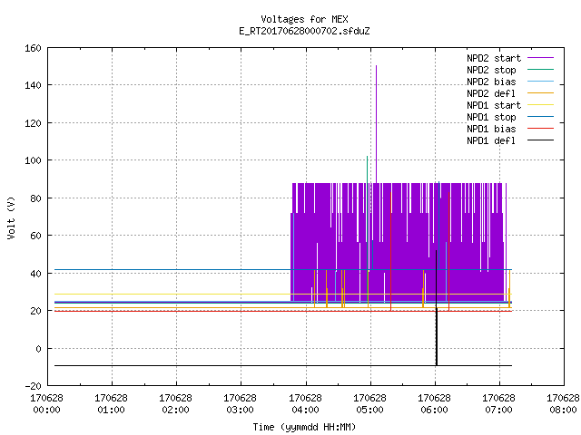Click the 'NPD2 bias' legend label
Screen dimensions: 581x435
(491, 82)
